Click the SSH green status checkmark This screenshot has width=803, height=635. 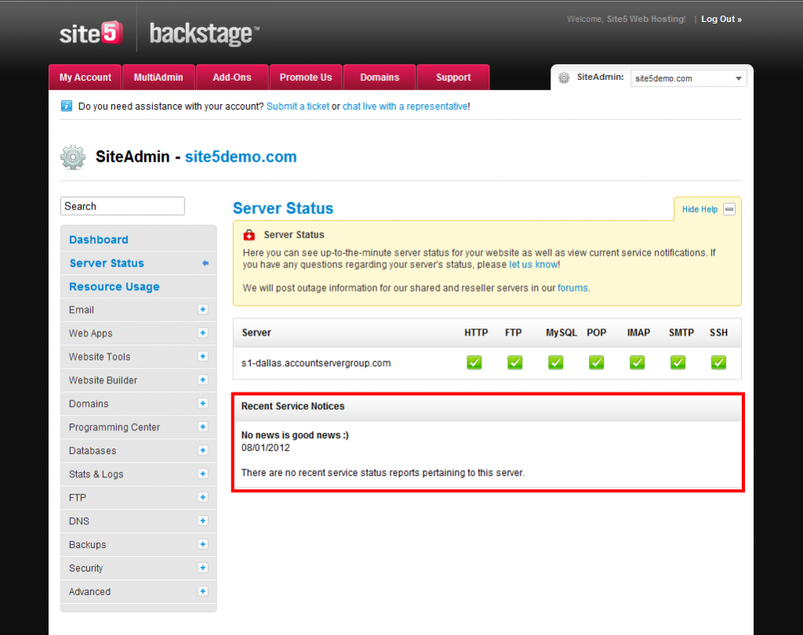click(x=718, y=362)
